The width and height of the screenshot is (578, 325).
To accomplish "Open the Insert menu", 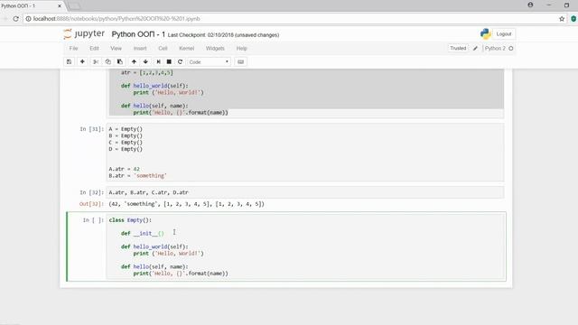I will click(x=140, y=48).
